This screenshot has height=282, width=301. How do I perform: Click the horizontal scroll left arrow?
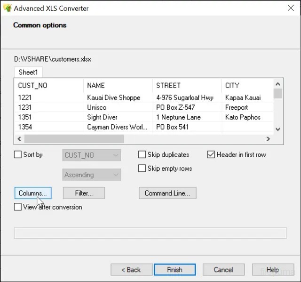coord(19,139)
